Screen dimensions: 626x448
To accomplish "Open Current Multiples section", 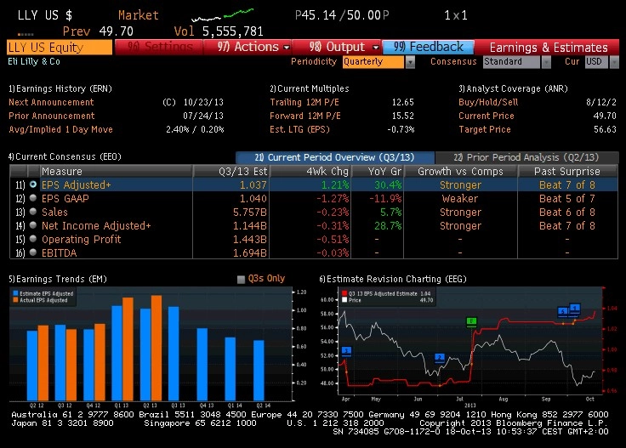I will 310,88.
